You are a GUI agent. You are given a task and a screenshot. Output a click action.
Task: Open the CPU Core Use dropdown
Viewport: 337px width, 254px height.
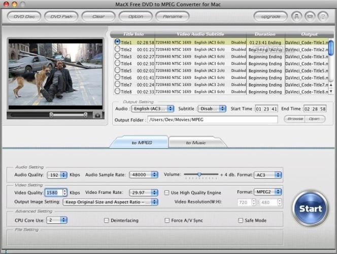pos(57,220)
